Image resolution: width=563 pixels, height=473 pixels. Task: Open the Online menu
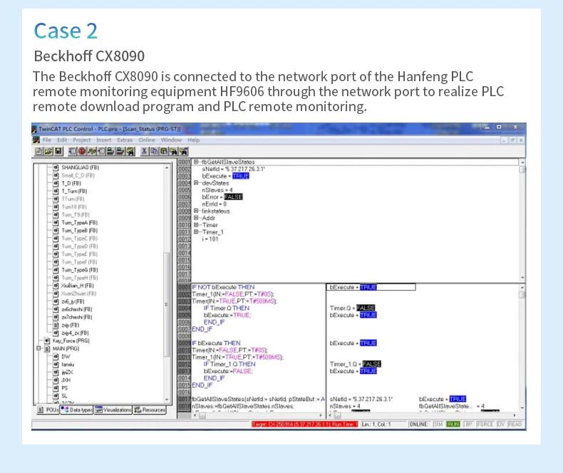pyautogui.click(x=145, y=140)
